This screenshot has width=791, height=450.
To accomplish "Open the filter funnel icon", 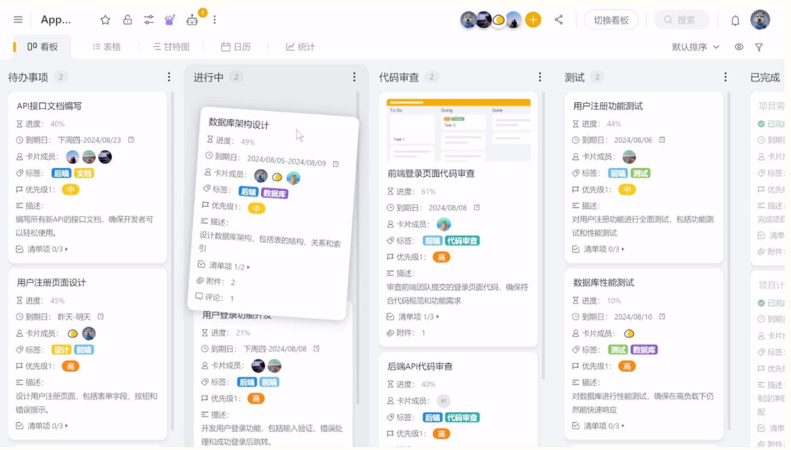I will 759,47.
